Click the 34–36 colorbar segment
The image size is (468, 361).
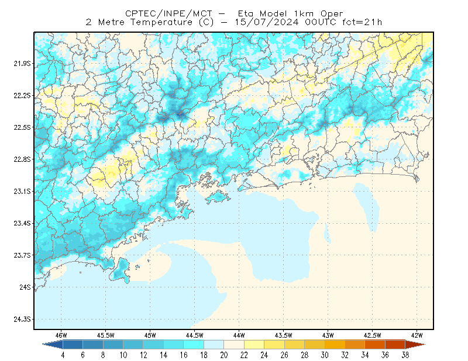[x=375, y=344]
